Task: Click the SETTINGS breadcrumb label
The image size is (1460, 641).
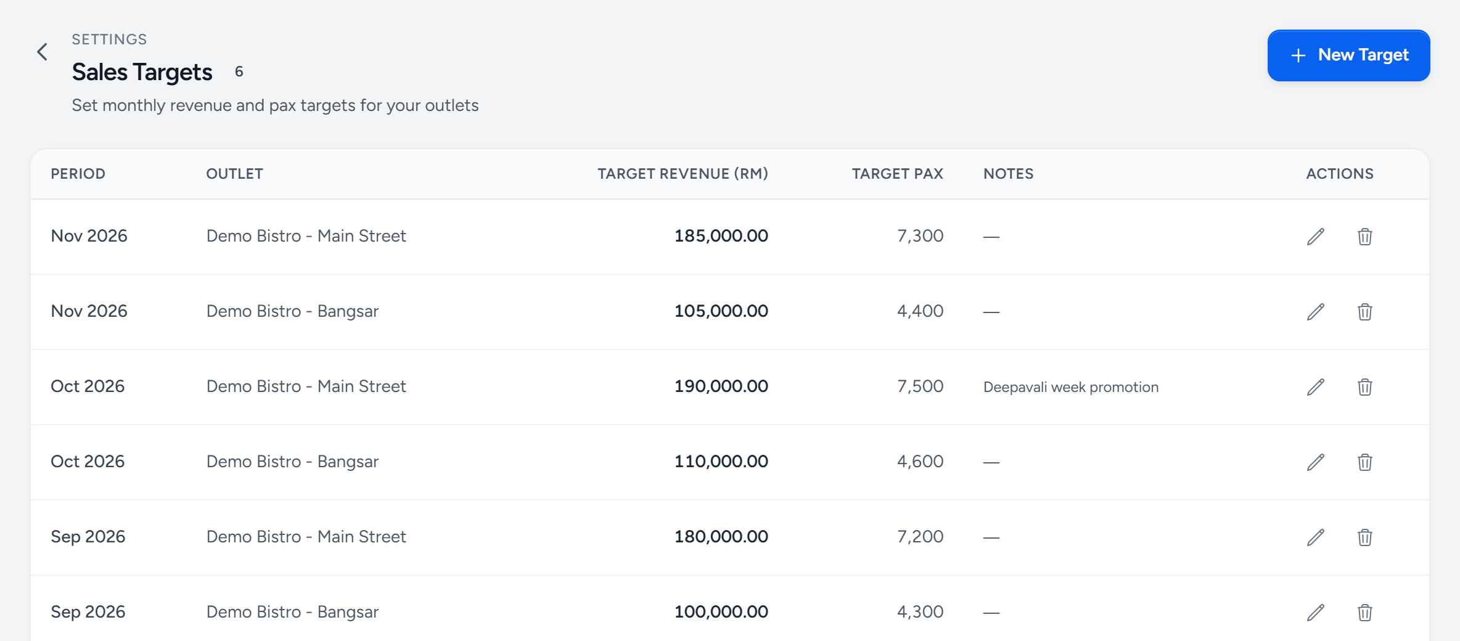Action: pyautogui.click(x=109, y=39)
